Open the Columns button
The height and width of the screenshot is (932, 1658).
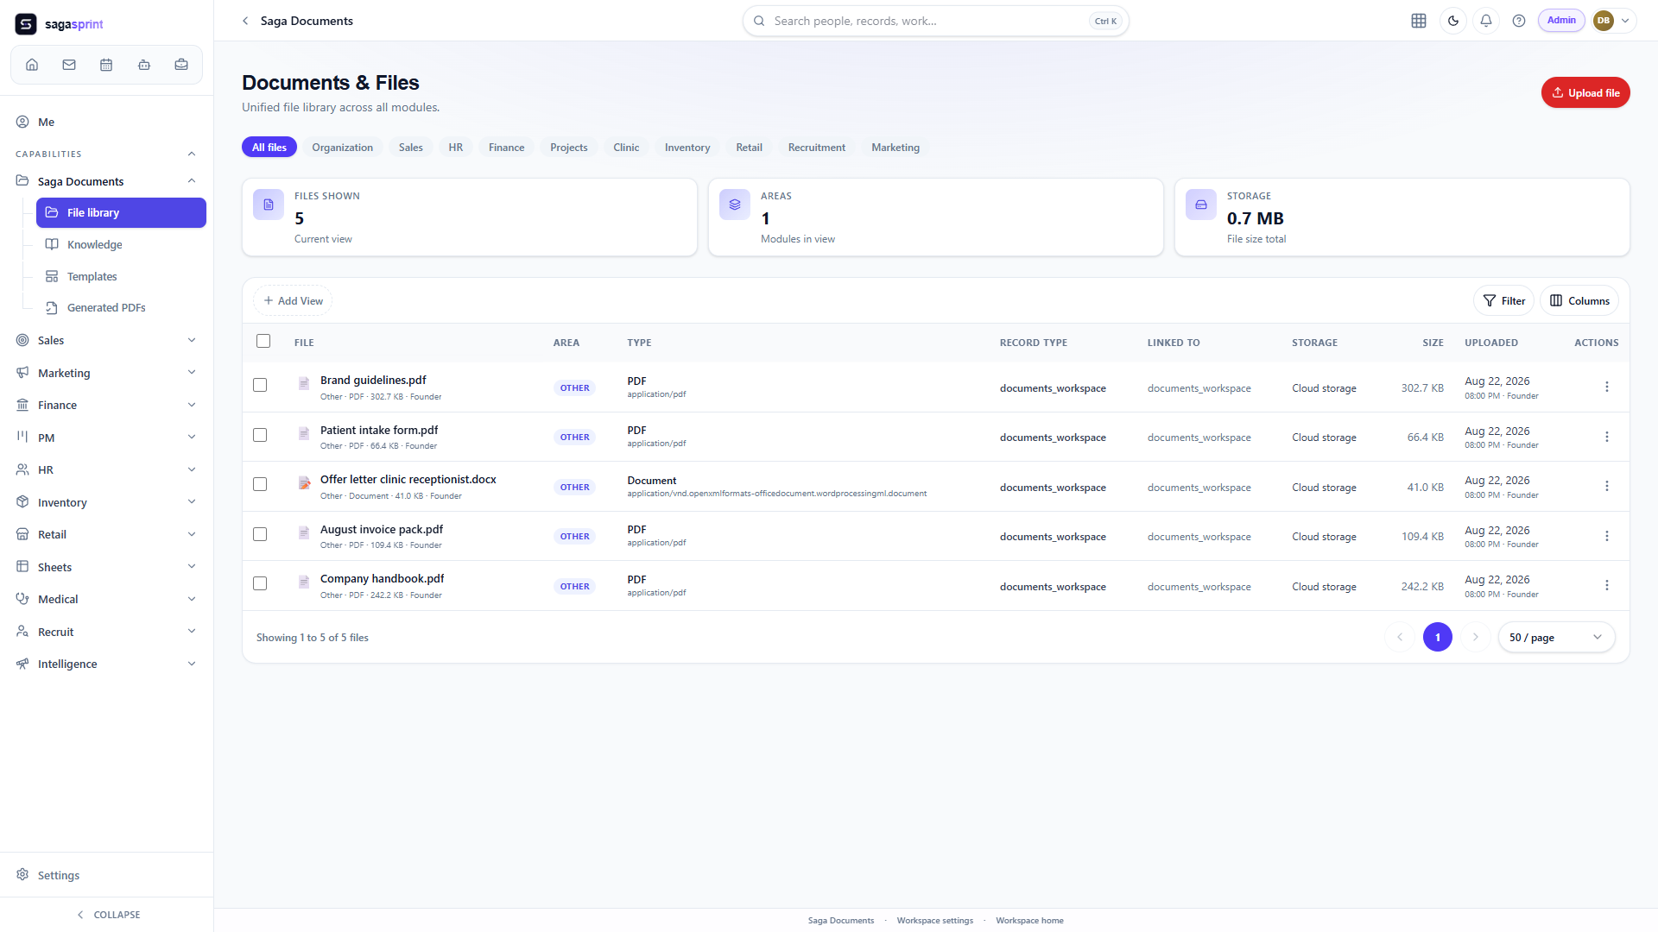coord(1579,300)
